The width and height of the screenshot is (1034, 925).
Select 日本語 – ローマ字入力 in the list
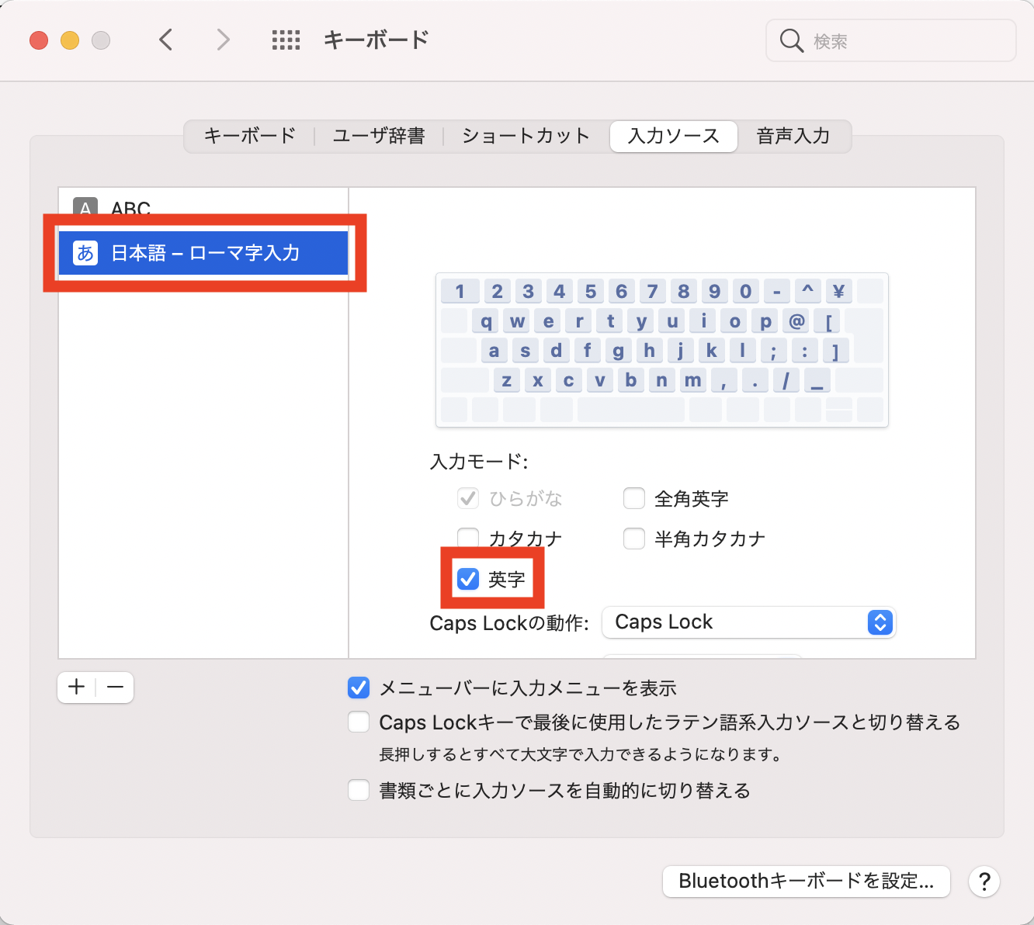[x=206, y=252]
